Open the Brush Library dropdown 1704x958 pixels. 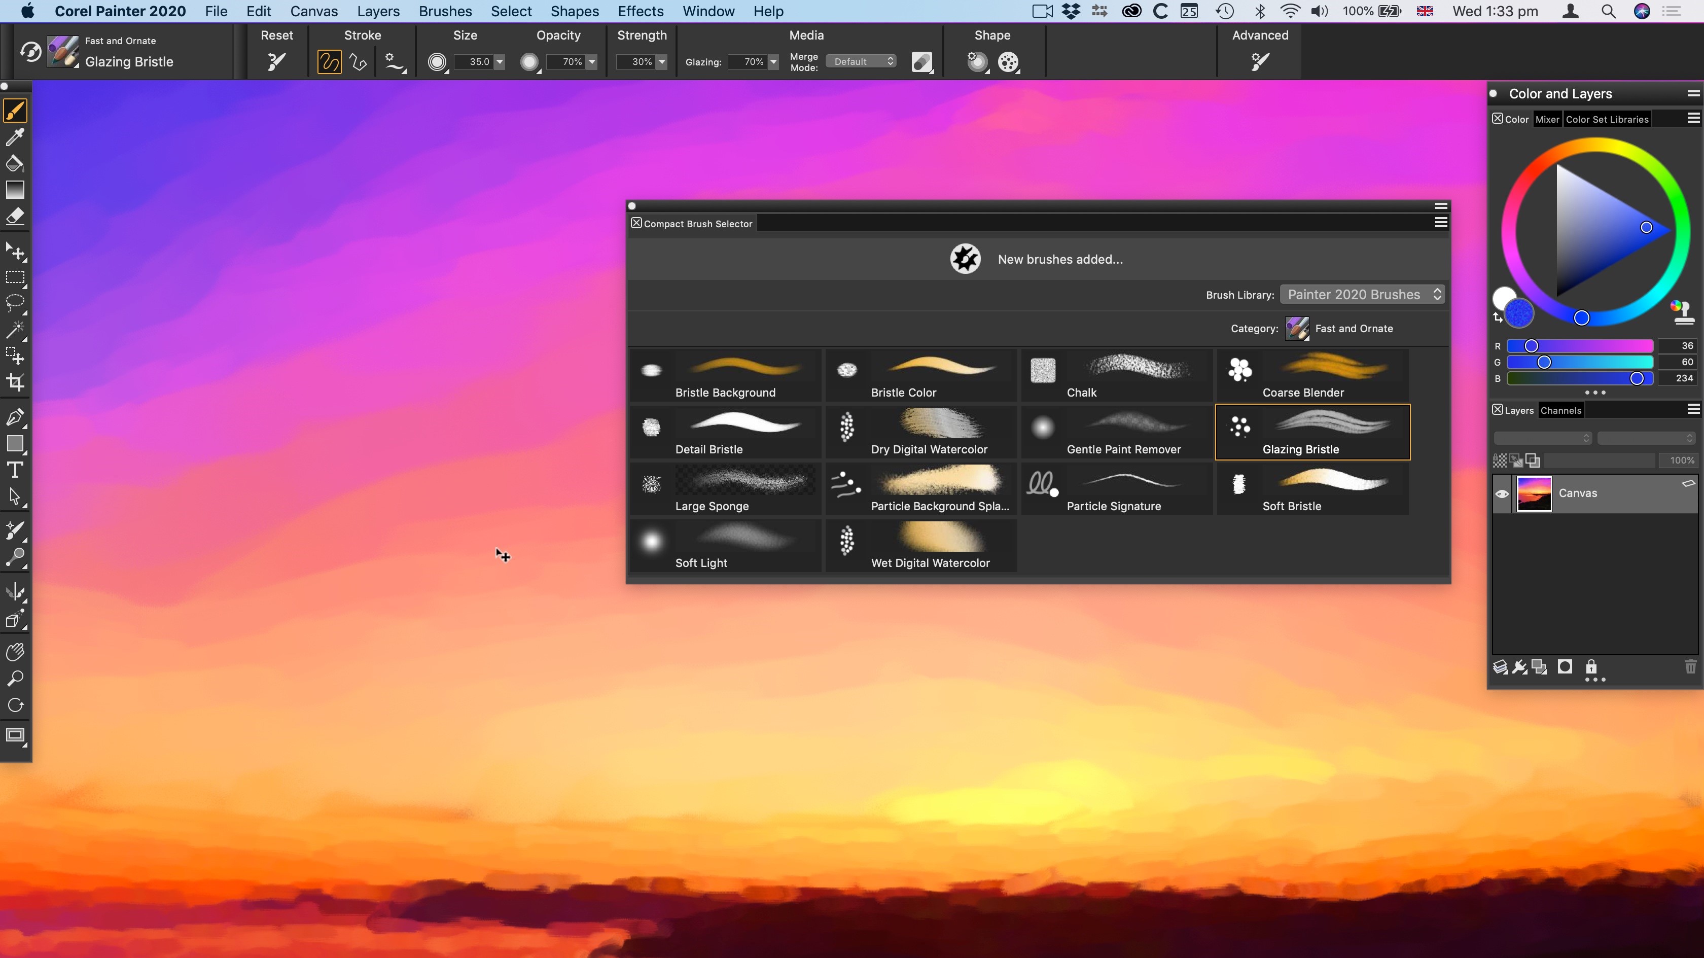pos(1361,295)
